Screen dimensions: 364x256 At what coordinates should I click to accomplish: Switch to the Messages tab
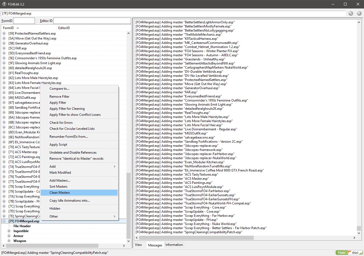[155, 245]
